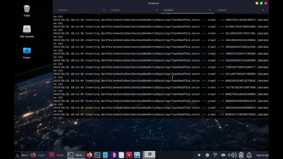The height and width of the screenshot is (159, 283).
Task: Open the blue file manager launcher
Action: pos(105,155)
